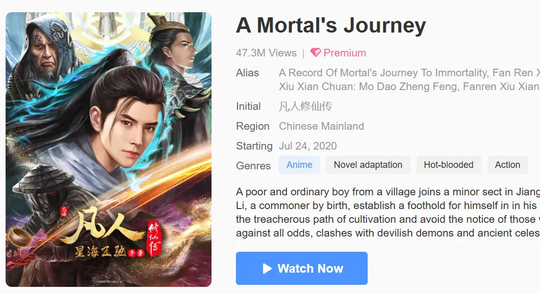This screenshot has width=540, height=294.
Task: Click the Jul 24, 2020 starting date
Action: 308,146
